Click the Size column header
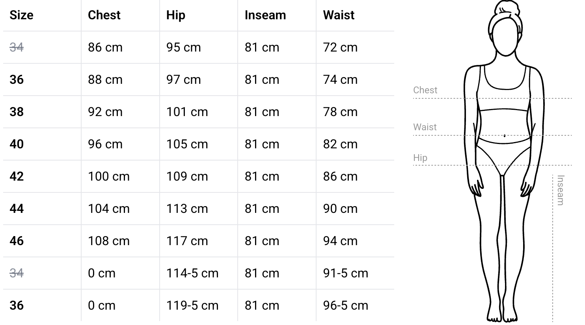 21,15
